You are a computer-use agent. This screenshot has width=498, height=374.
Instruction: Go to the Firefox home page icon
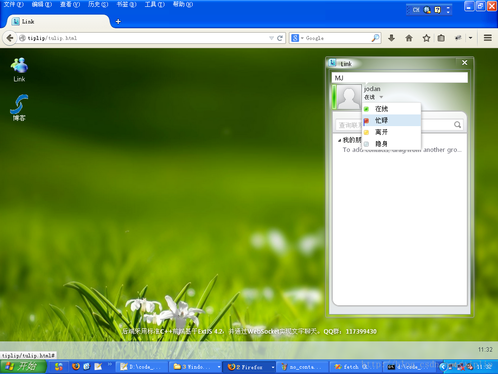(x=409, y=38)
